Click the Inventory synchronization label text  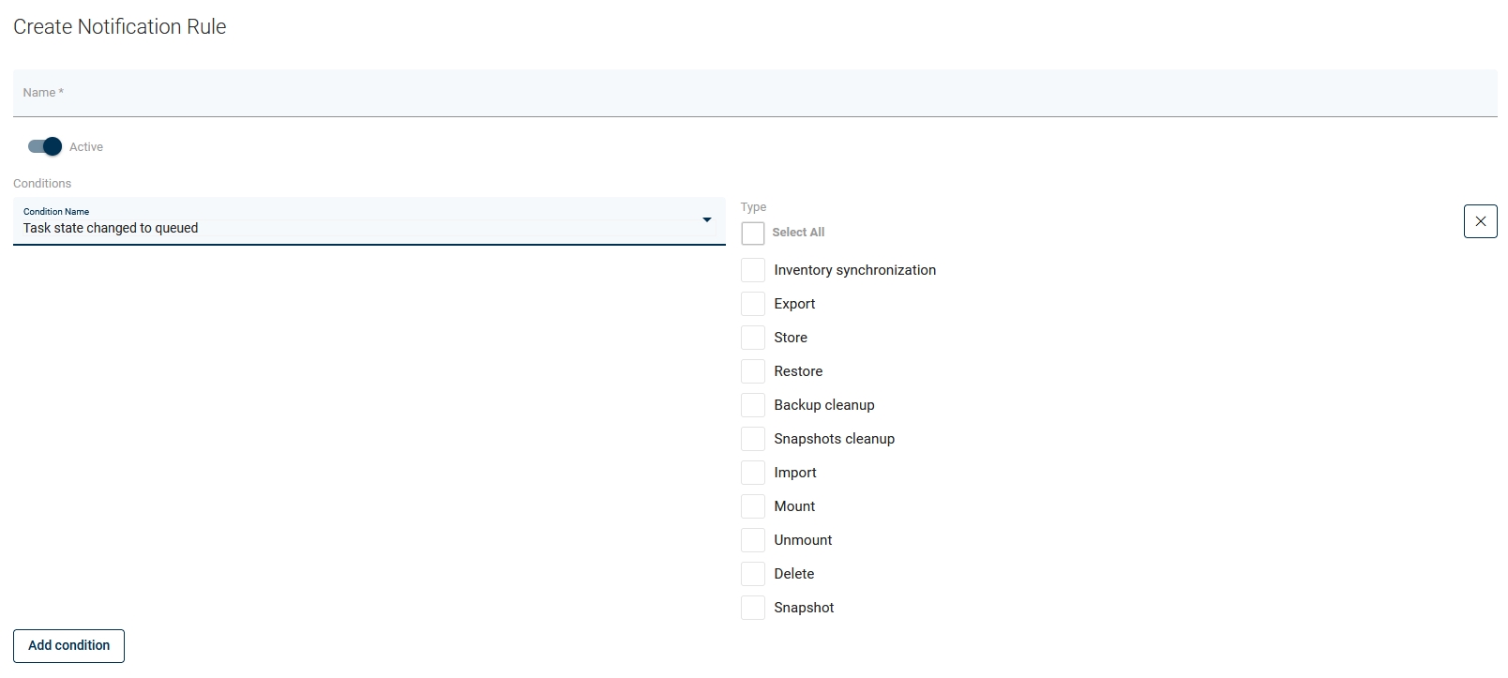[x=854, y=270]
